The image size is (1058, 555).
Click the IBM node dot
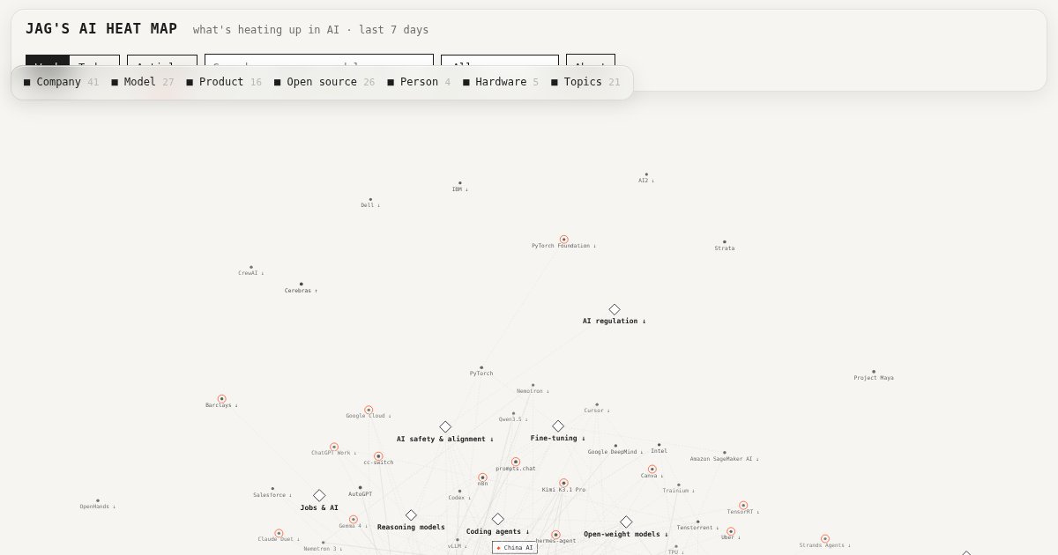pos(459,183)
